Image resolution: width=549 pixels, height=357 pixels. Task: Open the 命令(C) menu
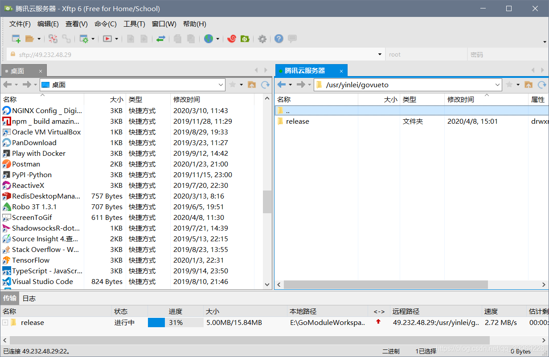[106, 24]
